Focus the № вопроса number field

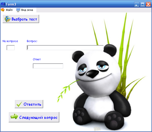click(x=11, y=48)
